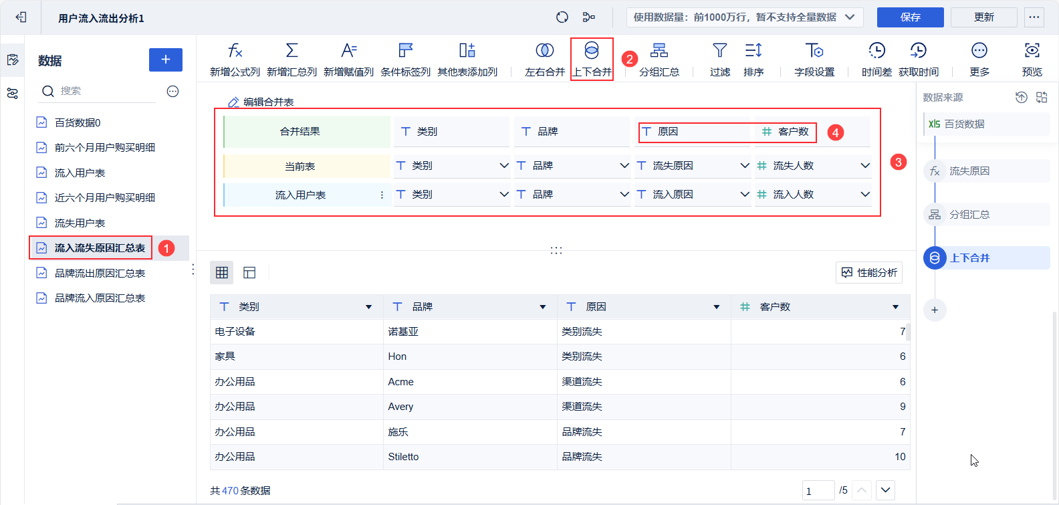This screenshot has width=1059, height=505.
Task: Switch to the grid table view
Action: pyautogui.click(x=222, y=272)
